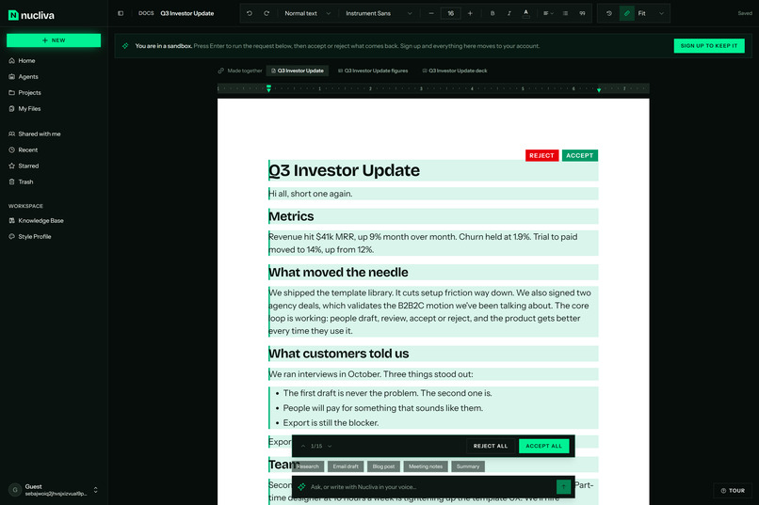Click the What moved the needle heading

coord(338,273)
